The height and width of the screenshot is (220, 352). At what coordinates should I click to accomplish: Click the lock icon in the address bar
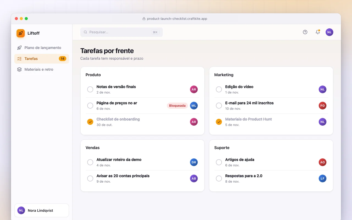coord(144,19)
